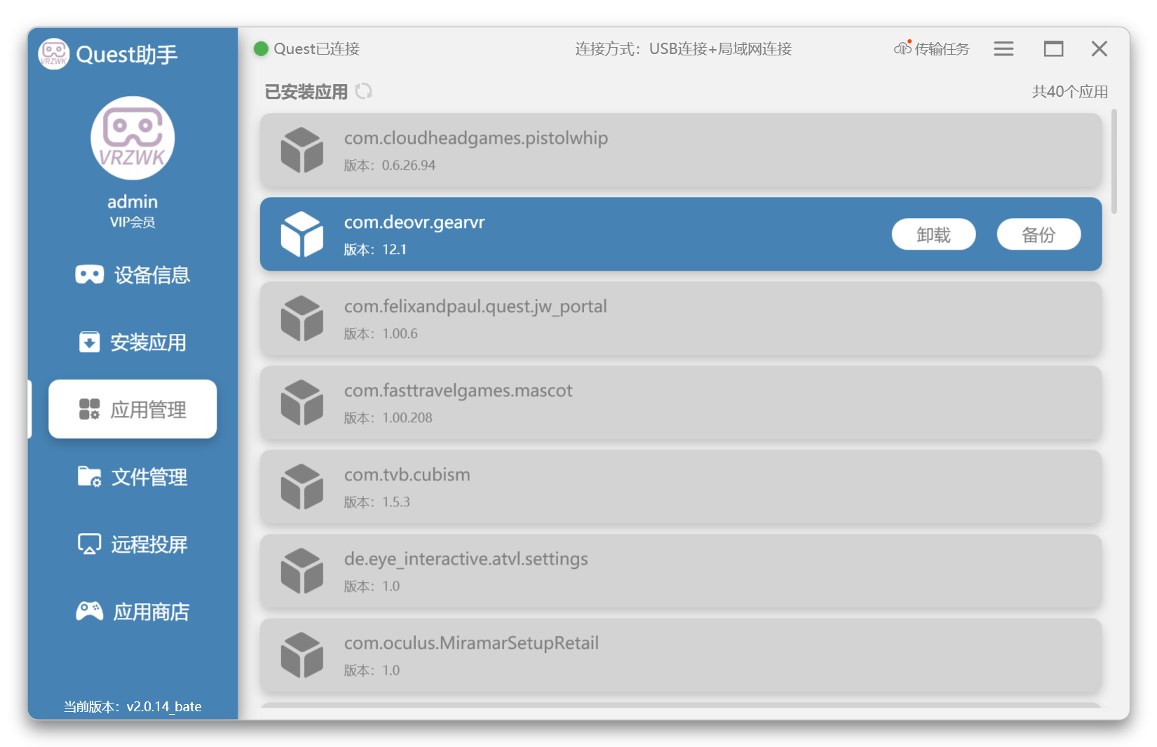1157x747 pixels.
Task: Select the 应用管理 app management tab
Action: (x=133, y=410)
